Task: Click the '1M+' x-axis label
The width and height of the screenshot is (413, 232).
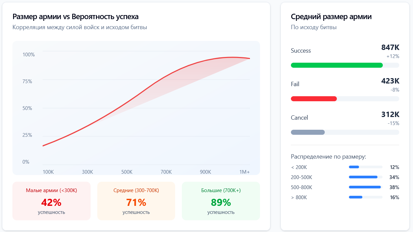Action: point(244,172)
